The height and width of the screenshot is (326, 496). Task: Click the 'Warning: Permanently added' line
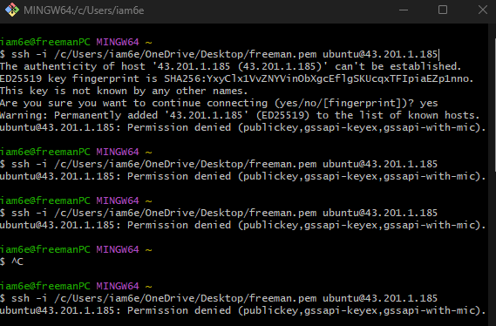pos(240,115)
